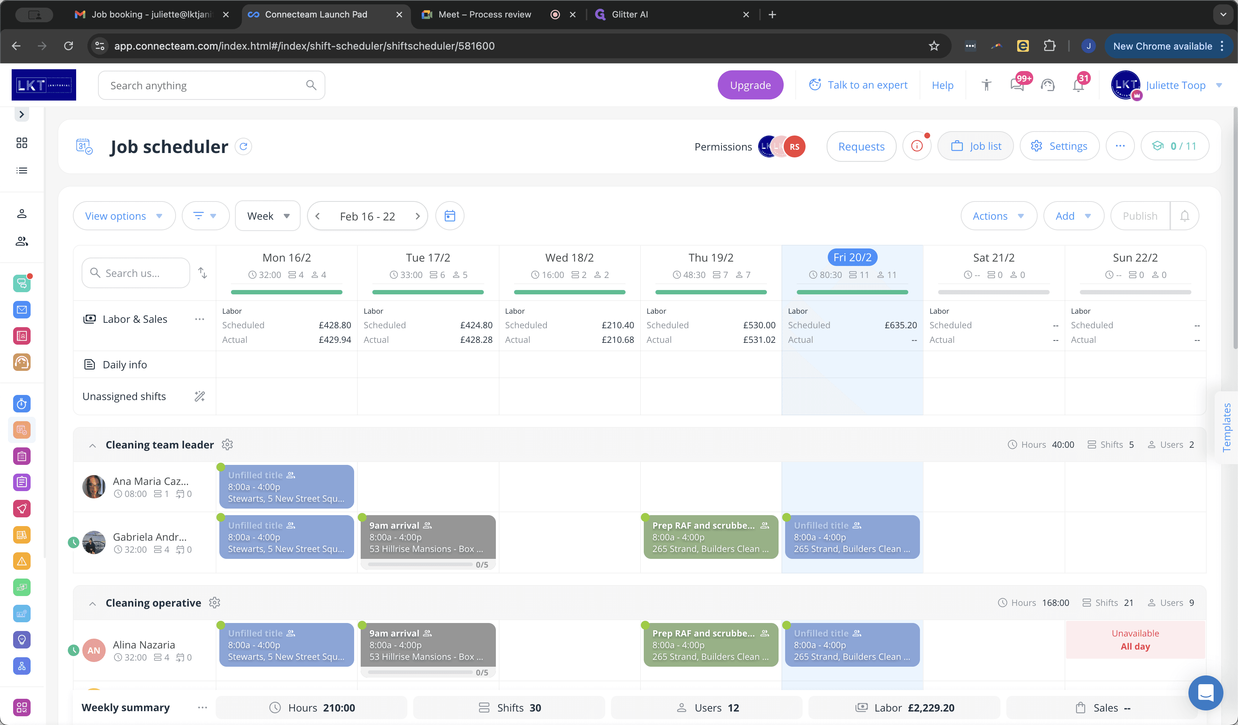Open the View options dropdown

pyautogui.click(x=124, y=216)
